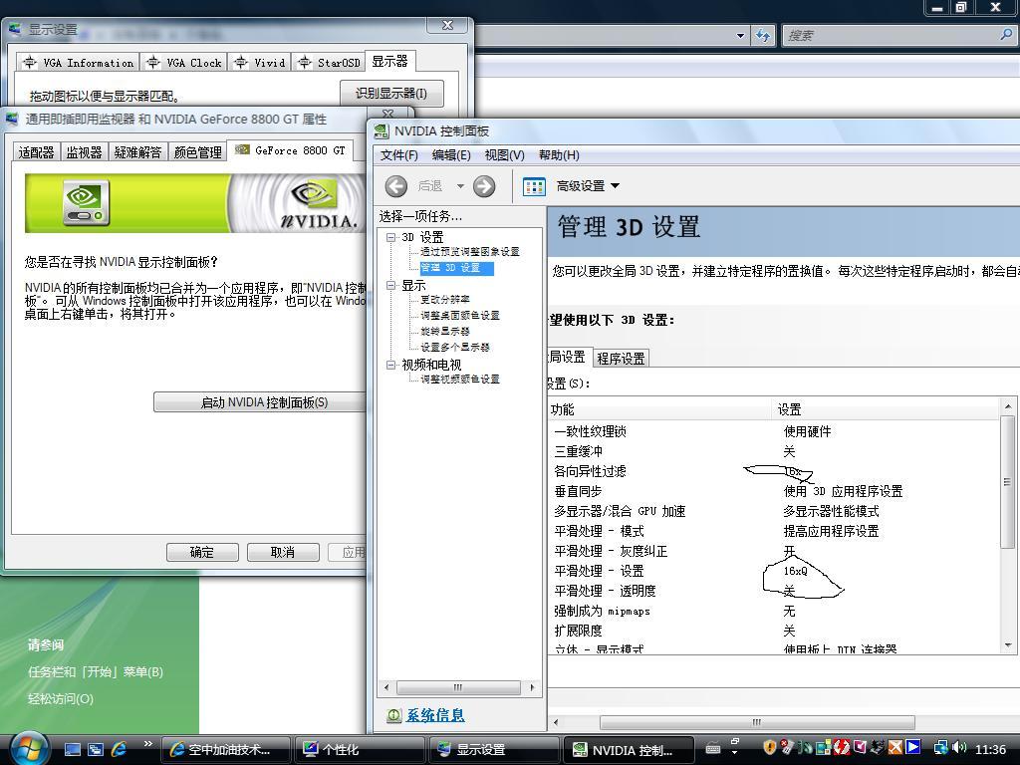Click the 识别显示器(I) button
Screen dimensions: 1020x765
[x=391, y=94]
